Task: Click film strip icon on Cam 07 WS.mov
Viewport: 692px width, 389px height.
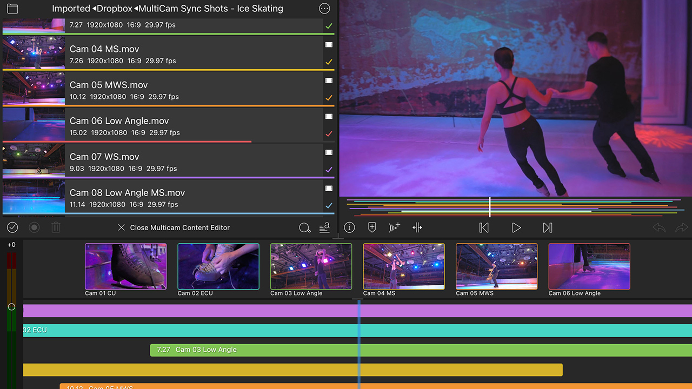Action: tap(329, 152)
